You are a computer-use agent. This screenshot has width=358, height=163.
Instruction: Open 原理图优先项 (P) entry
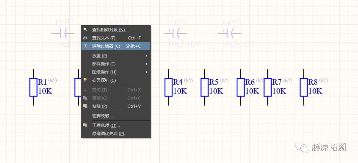point(116,133)
